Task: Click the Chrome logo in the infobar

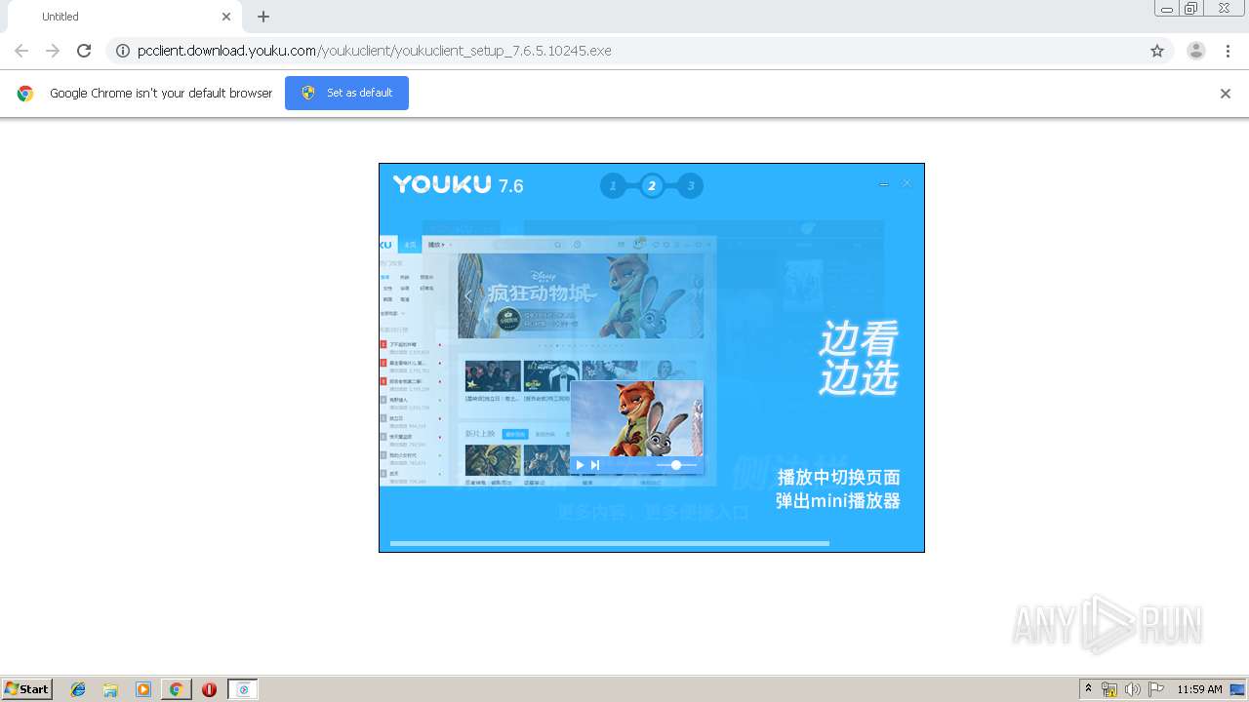Action: click(x=25, y=94)
